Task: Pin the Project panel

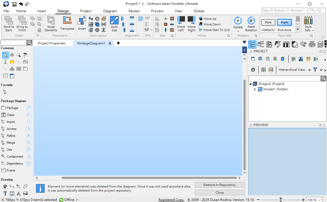Action: [320, 51]
